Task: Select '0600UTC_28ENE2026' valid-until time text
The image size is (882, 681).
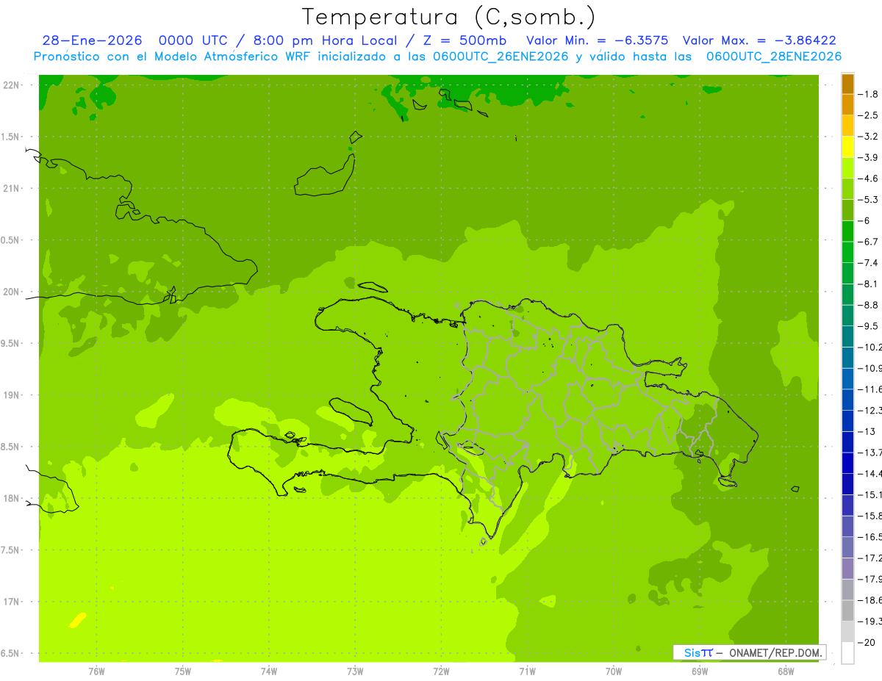Action: pos(773,57)
